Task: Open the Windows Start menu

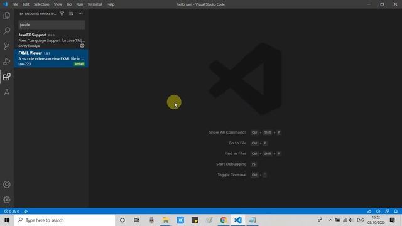Action: pyautogui.click(x=7, y=220)
